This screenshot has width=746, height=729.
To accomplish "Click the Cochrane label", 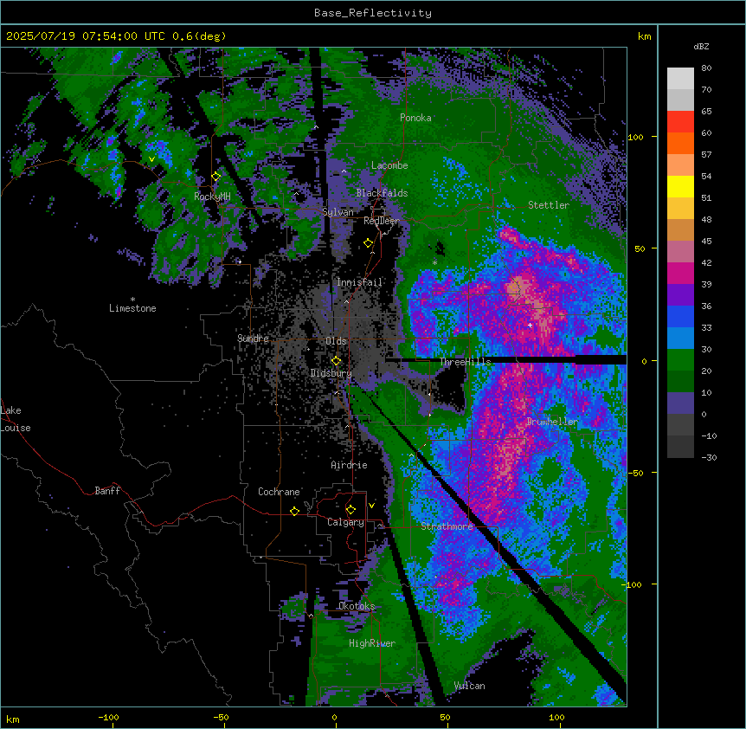I will 279,492.
